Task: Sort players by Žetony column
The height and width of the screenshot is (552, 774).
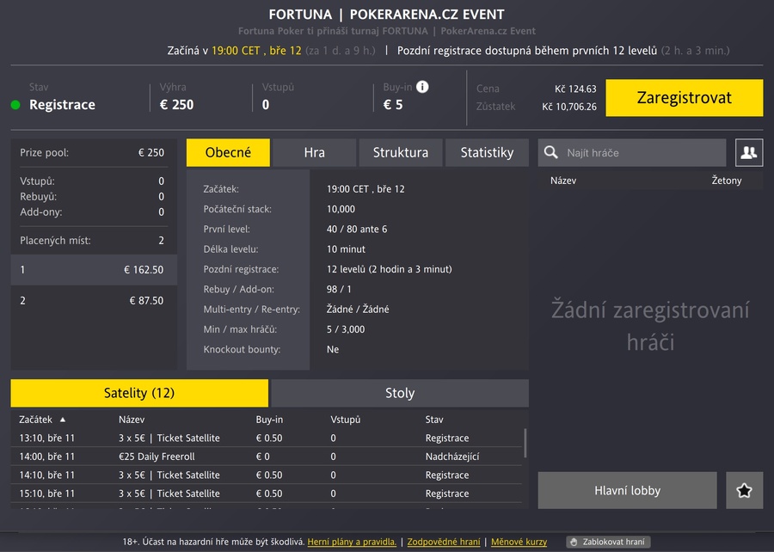Action: [726, 181]
